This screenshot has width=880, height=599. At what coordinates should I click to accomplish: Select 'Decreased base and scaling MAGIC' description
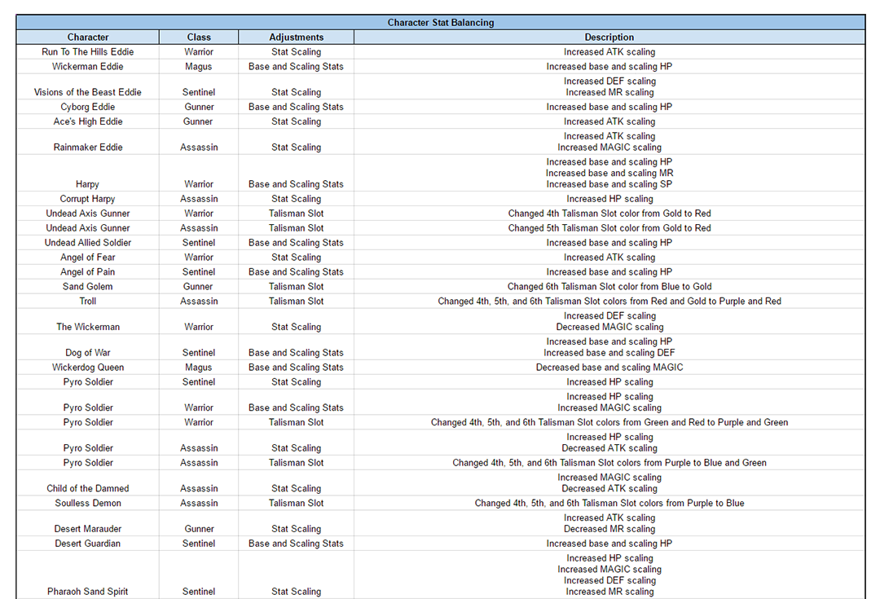[x=609, y=368]
